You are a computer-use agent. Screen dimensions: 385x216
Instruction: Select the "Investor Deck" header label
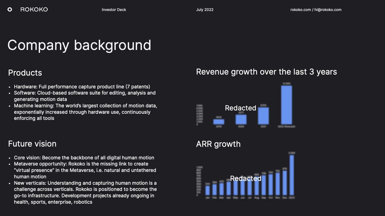pos(114,10)
